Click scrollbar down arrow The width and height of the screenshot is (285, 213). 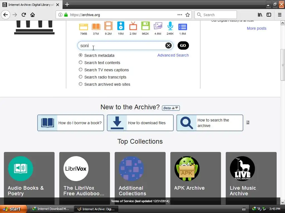point(282,202)
